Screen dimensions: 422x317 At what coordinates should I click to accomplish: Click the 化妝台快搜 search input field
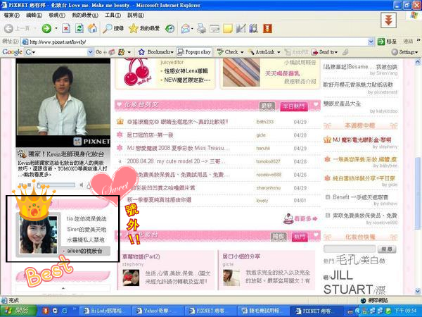click(x=350, y=249)
